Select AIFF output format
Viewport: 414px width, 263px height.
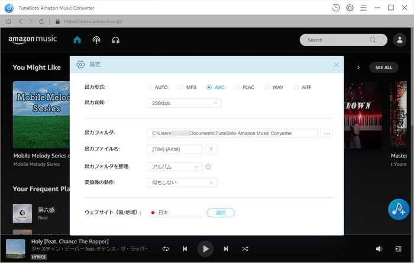(303, 87)
